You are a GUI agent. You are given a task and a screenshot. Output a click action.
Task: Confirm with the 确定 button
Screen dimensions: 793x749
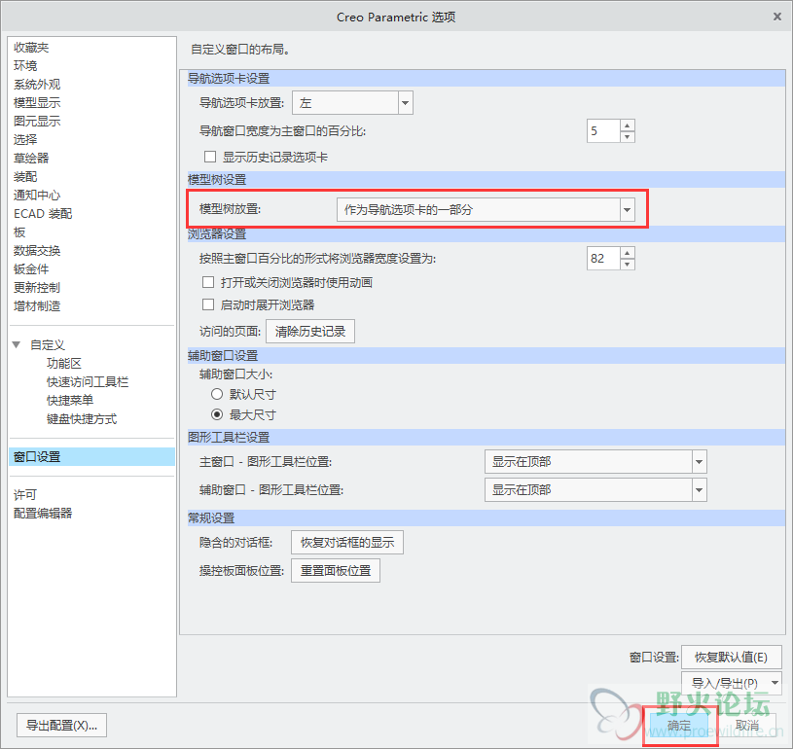point(679,726)
